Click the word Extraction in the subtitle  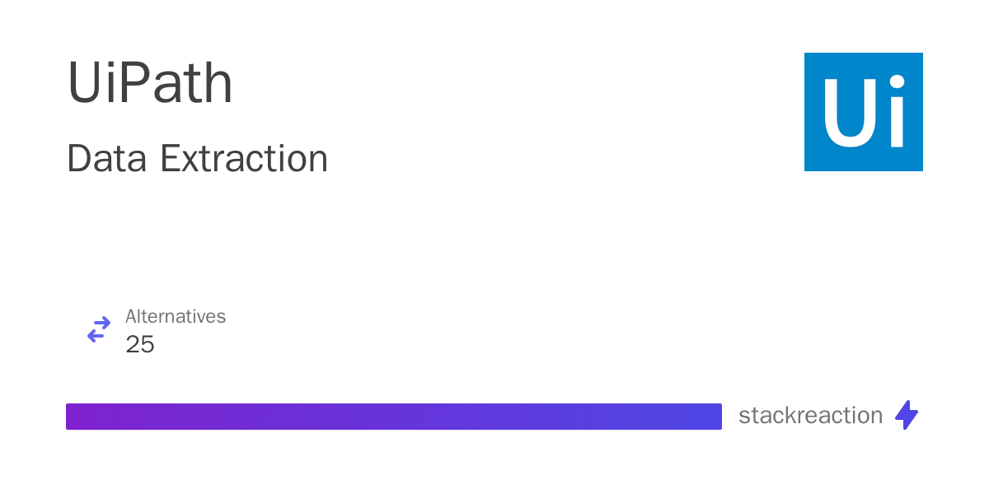[245, 158]
